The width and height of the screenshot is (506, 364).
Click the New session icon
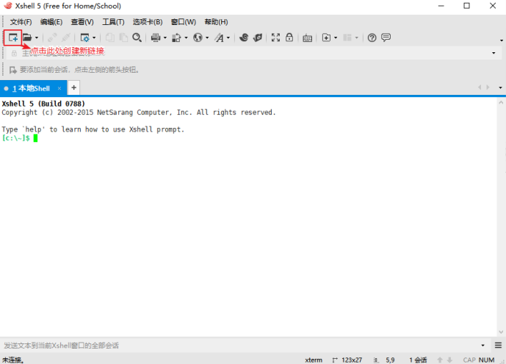tap(13, 38)
